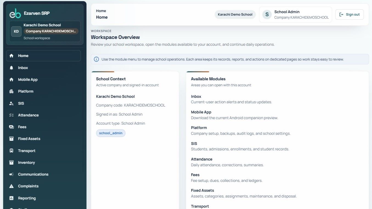
Task: Click the Inventory archive icon
Action: pyautogui.click(x=11, y=162)
